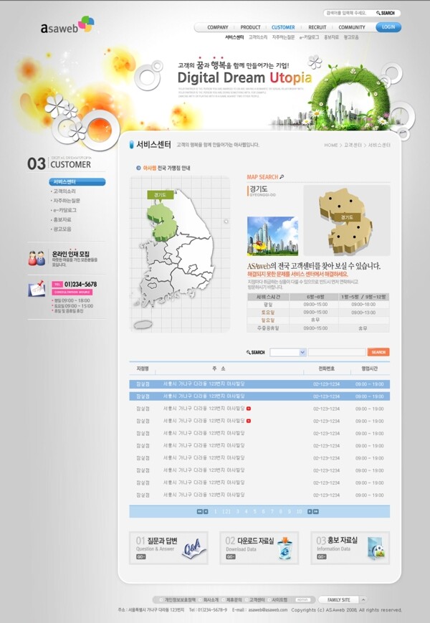
Task: Click 사이트맵 footer link
Action: [x=279, y=599]
